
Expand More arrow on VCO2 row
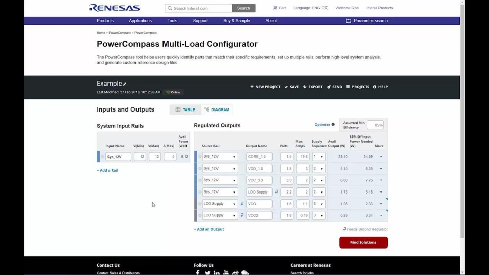381,215
